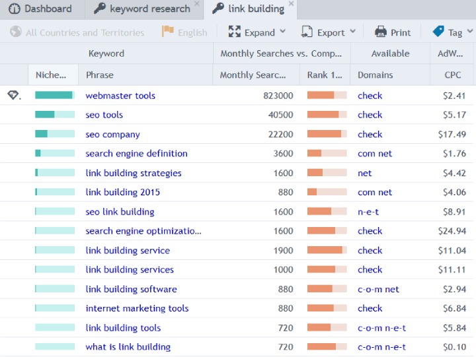Click the key icon on keyword research tab

(x=100, y=8)
